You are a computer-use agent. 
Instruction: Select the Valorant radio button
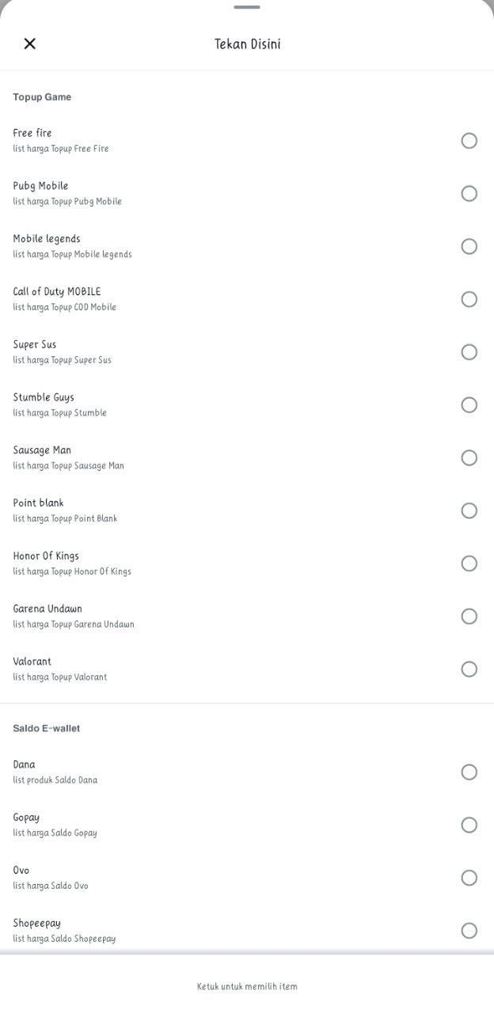[x=469, y=670]
